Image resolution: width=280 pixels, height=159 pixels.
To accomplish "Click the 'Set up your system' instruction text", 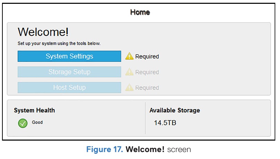I will click(x=59, y=44).
